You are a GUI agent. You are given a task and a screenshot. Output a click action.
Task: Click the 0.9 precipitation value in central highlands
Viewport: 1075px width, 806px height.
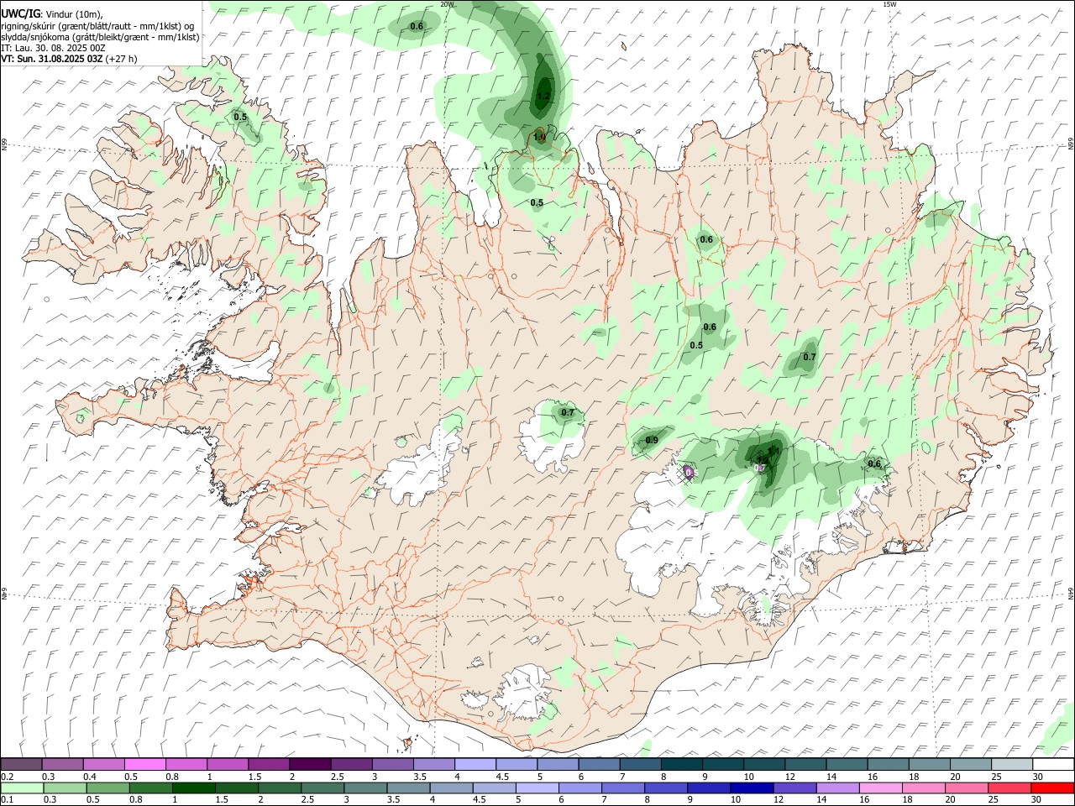coord(652,441)
